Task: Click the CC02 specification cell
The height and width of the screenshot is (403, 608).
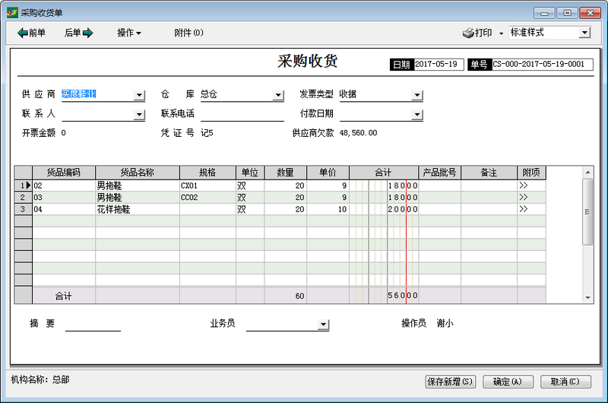Action: tap(207, 198)
